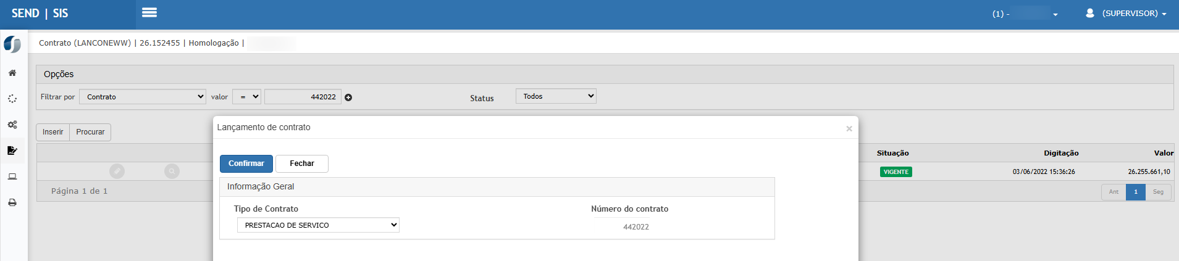Open the Filtrar por Contrato dropdown
This screenshot has width=1179, height=261.
[x=143, y=97]
